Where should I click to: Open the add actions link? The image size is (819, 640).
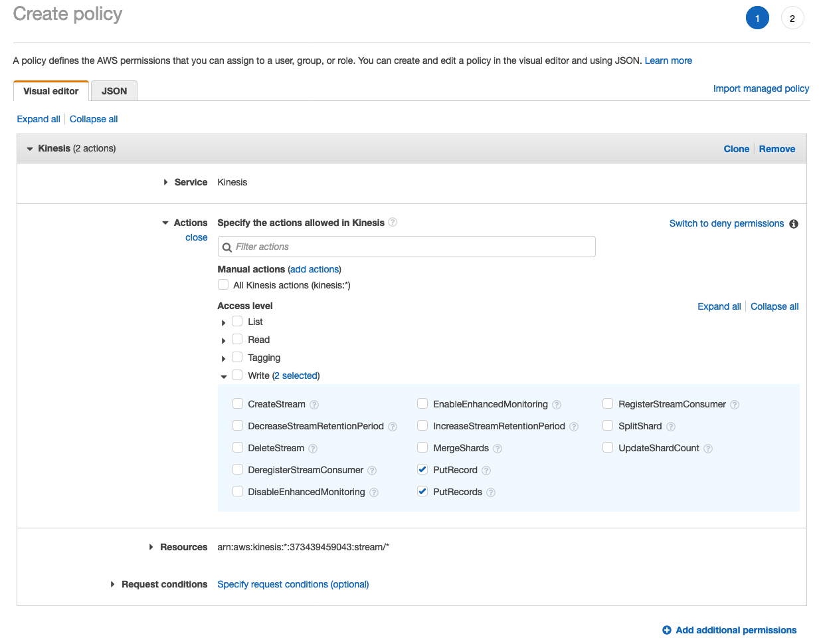pos(314,269)
